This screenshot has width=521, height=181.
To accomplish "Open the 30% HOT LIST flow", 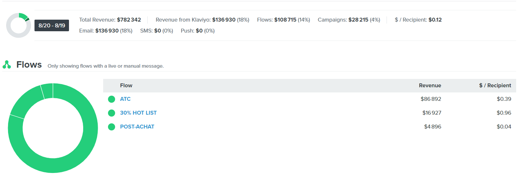I will (138, 113).
